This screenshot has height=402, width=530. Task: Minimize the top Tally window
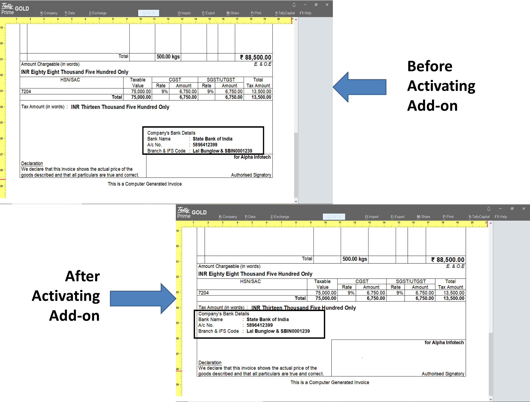305,5
